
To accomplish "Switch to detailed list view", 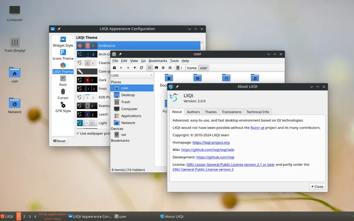I will (170, 68).
